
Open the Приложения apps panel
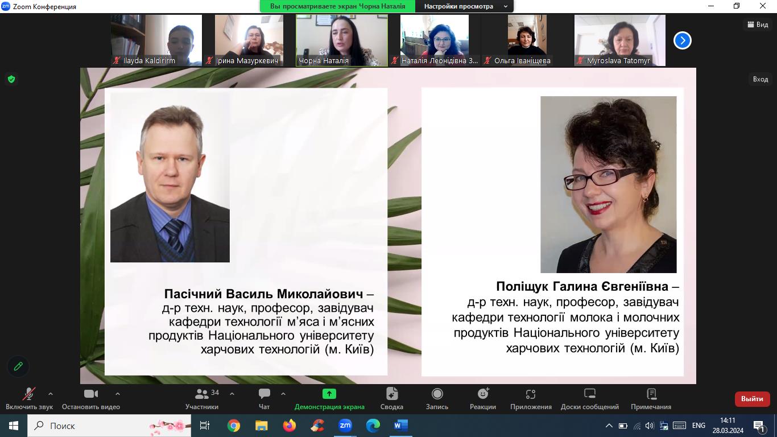click(531, 394)
